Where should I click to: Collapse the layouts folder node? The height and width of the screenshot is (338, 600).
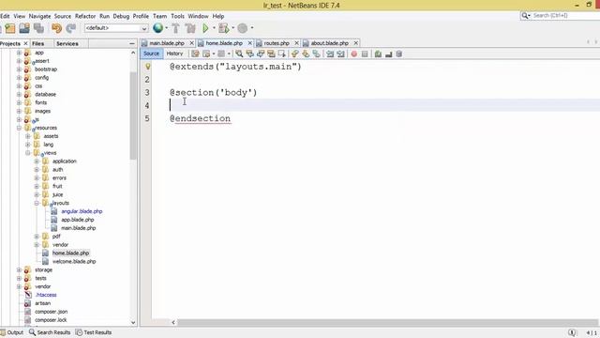point(37,203)
